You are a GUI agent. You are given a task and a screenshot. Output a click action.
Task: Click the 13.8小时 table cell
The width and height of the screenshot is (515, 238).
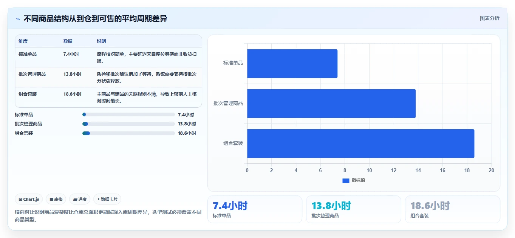click(73, 74)
